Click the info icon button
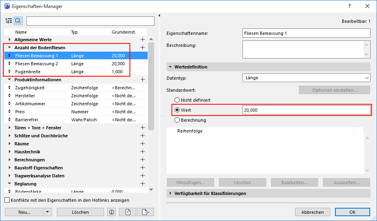The image size is (377, 221). [x=112, y=212]
